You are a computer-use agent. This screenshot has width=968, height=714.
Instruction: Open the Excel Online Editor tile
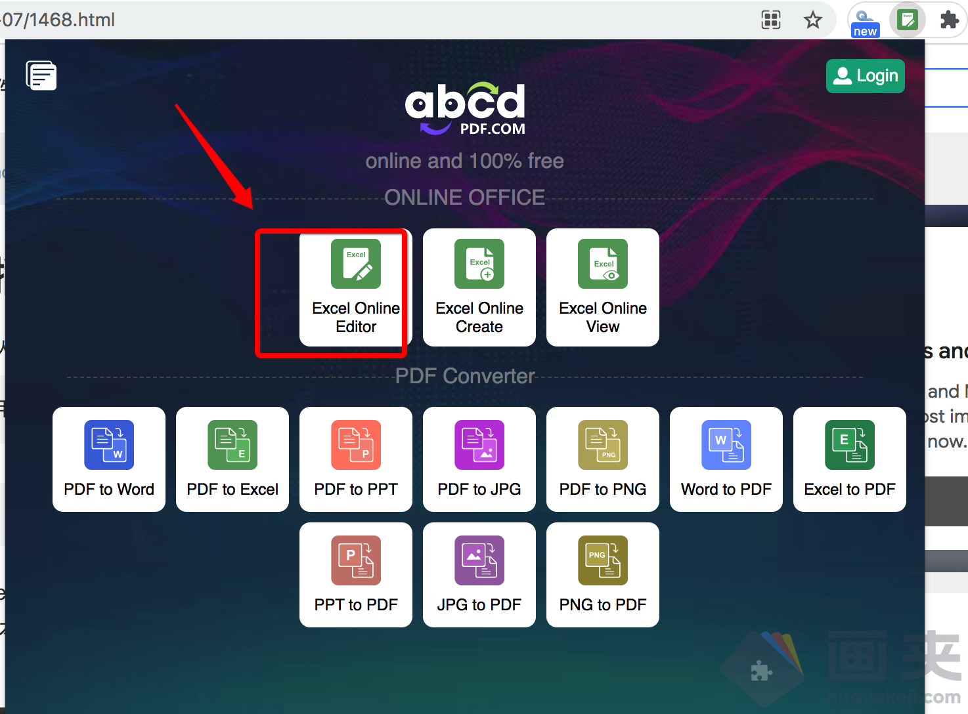pyautogui.click(x=355, y=287)
